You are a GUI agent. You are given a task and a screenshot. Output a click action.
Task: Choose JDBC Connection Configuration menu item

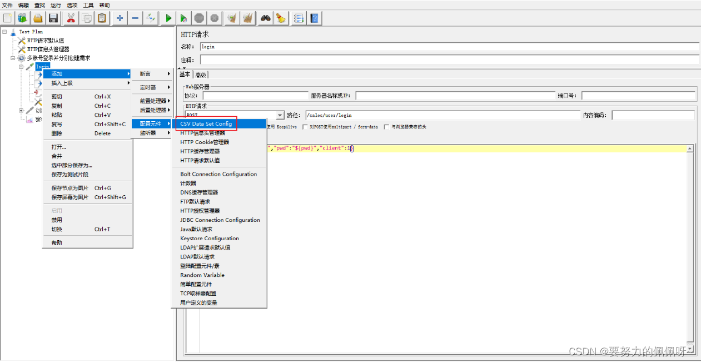pos(218,220)
